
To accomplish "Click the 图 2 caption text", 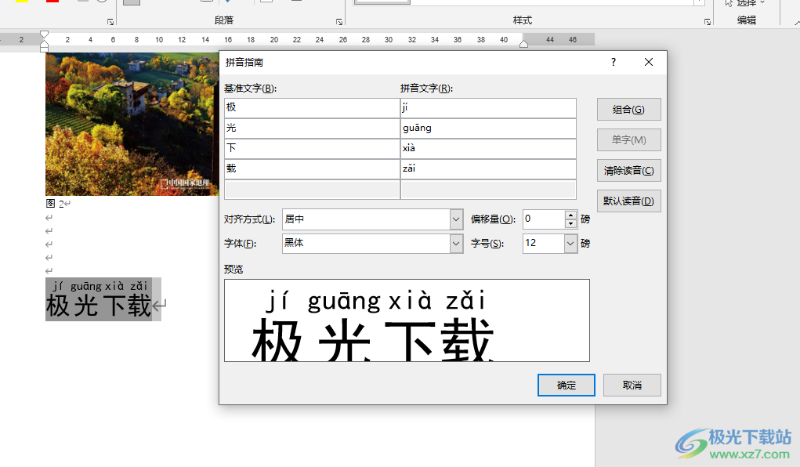I will (x=55, y=204).
